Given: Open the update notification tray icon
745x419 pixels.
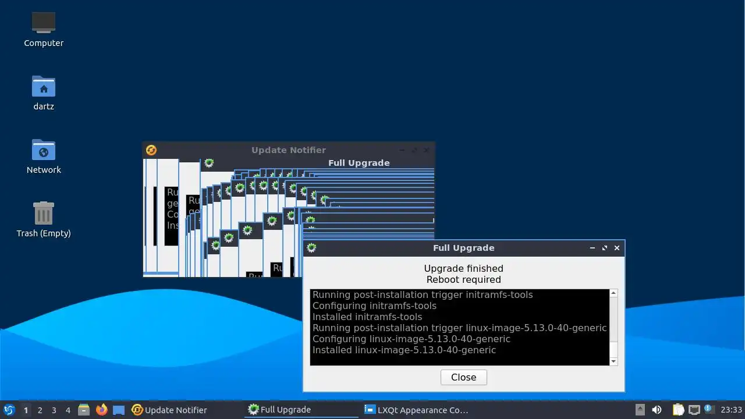Looking at the screenshot, I should coord(708,409).
